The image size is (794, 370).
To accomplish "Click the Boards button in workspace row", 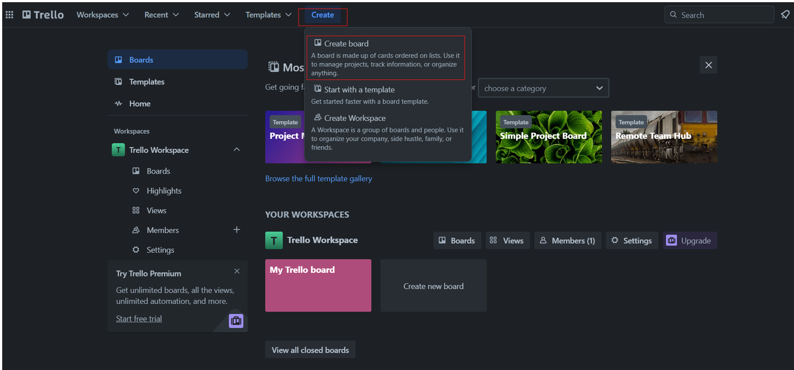I will coord(457,240).
